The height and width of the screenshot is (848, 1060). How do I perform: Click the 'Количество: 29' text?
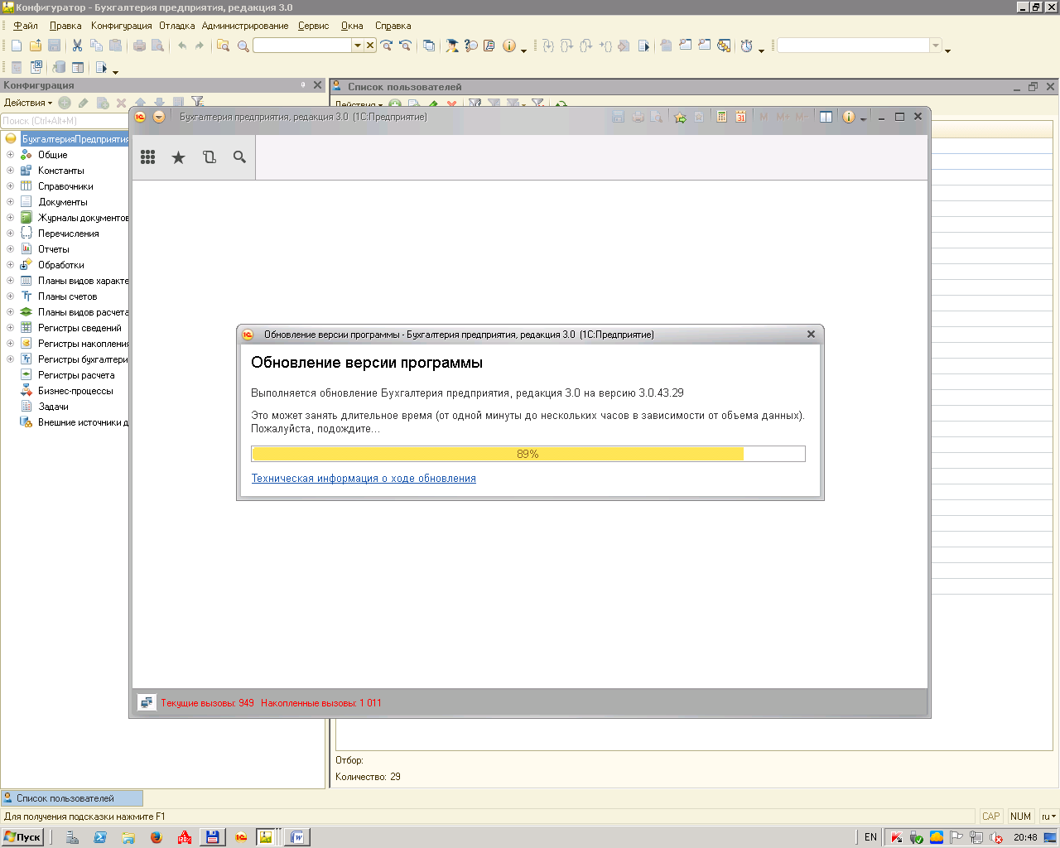pos(368,777)
